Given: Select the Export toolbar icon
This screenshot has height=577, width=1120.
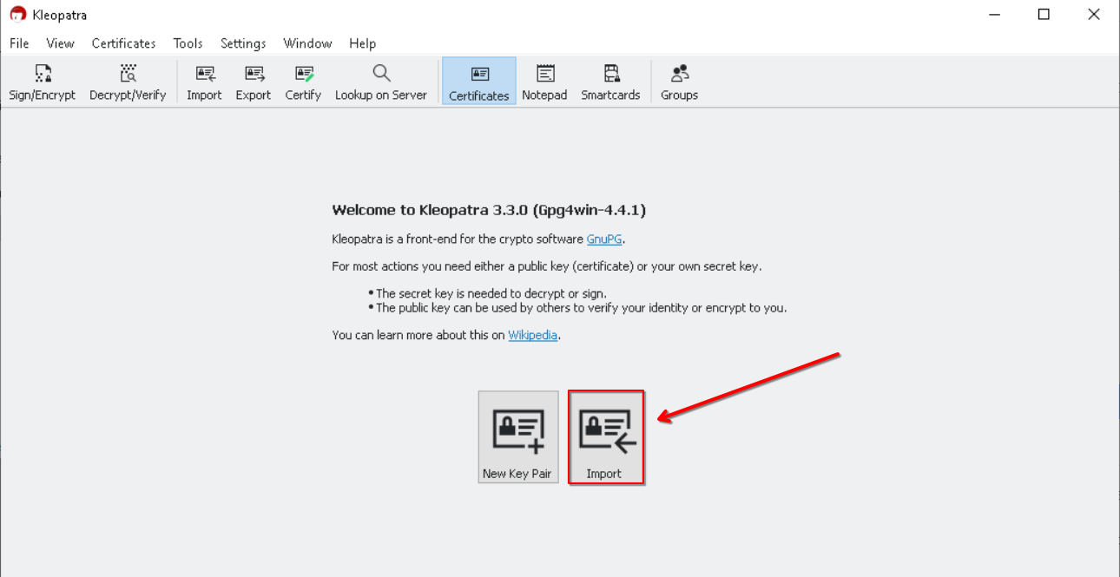Looking at the screenshot, I should tap(254, 82).
